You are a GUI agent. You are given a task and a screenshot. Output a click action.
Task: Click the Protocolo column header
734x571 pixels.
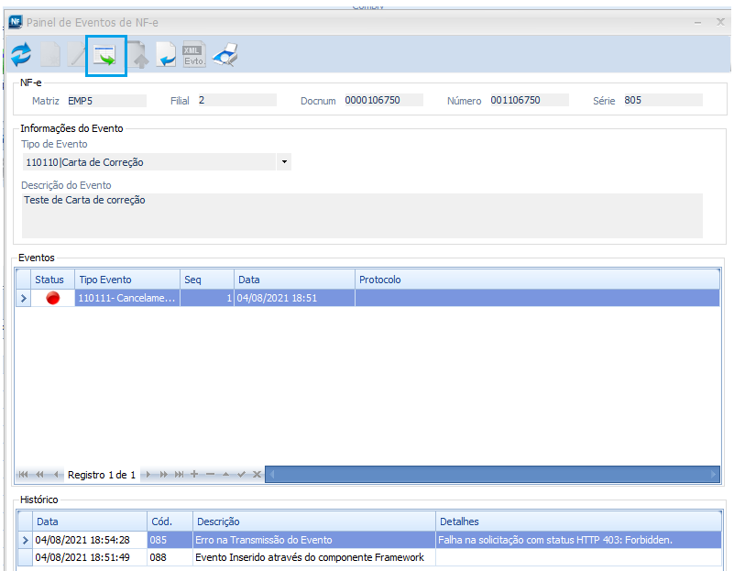536,280
